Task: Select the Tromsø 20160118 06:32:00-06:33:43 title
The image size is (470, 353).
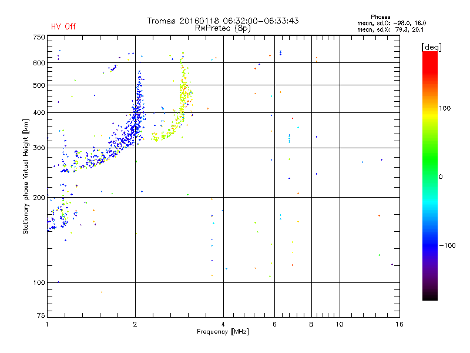Action: [223, 21]
